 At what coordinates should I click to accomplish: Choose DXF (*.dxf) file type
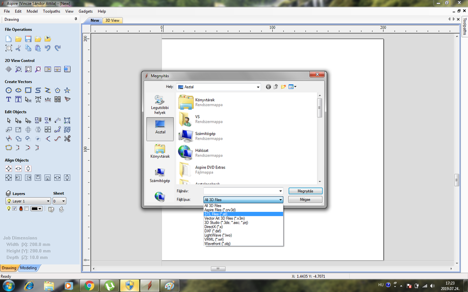click(x=243, y=231)
